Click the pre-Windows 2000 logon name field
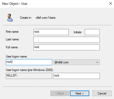This screenshot has width=114, height=99. pos(77,76)
